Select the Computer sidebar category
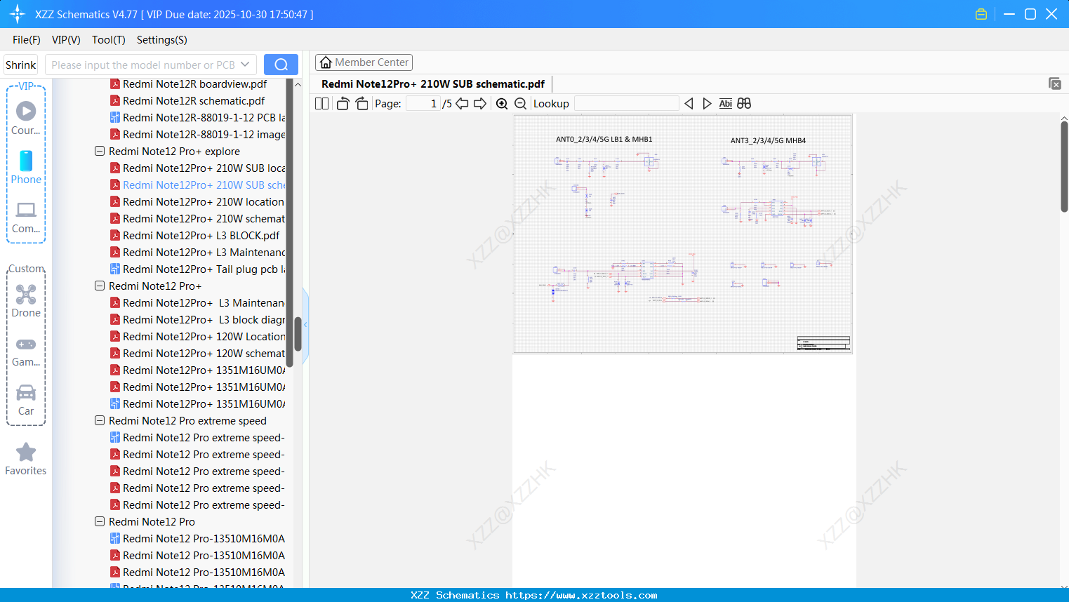Viewport: 1069px width, 602px height. 26,218
